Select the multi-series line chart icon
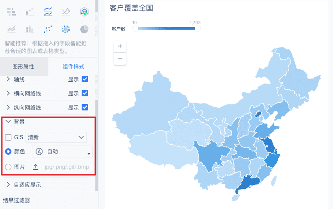Viewport: 333px width, 209px height. (x=47, y=11)
